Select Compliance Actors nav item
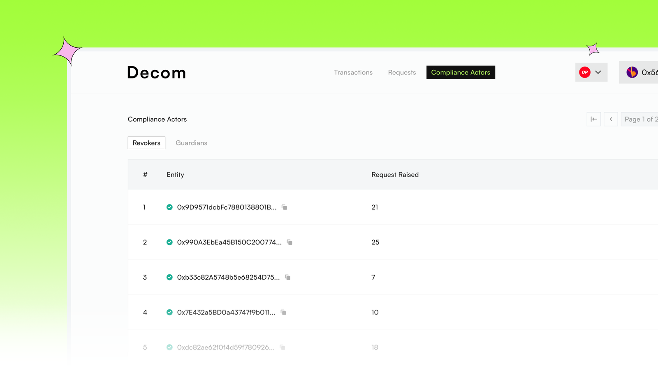The height and width of the screenshot is (368, 658). pyautogui.click(x=461, y=72)
